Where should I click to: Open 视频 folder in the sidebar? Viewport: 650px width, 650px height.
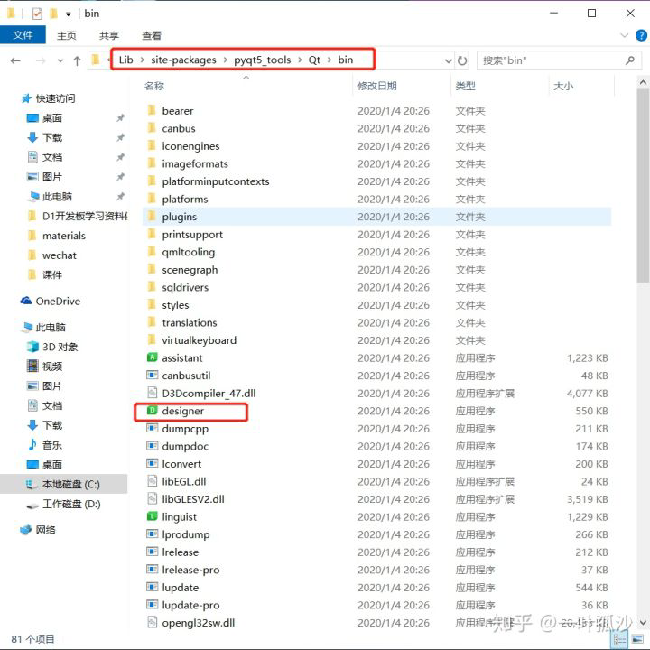45,367
